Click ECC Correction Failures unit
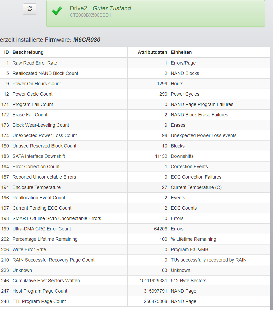273x310 pixels. (x=196, y=177)
